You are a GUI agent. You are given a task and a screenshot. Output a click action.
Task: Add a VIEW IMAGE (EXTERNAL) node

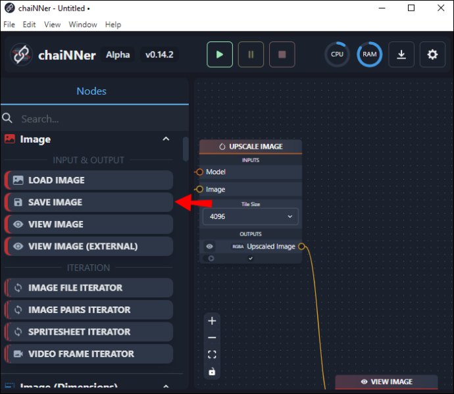[x=89, y=246]
